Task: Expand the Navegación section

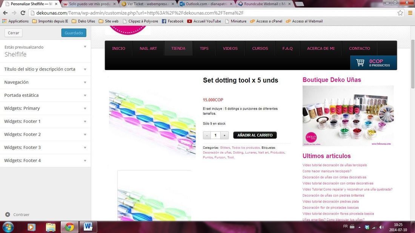Action: (45, 82)
